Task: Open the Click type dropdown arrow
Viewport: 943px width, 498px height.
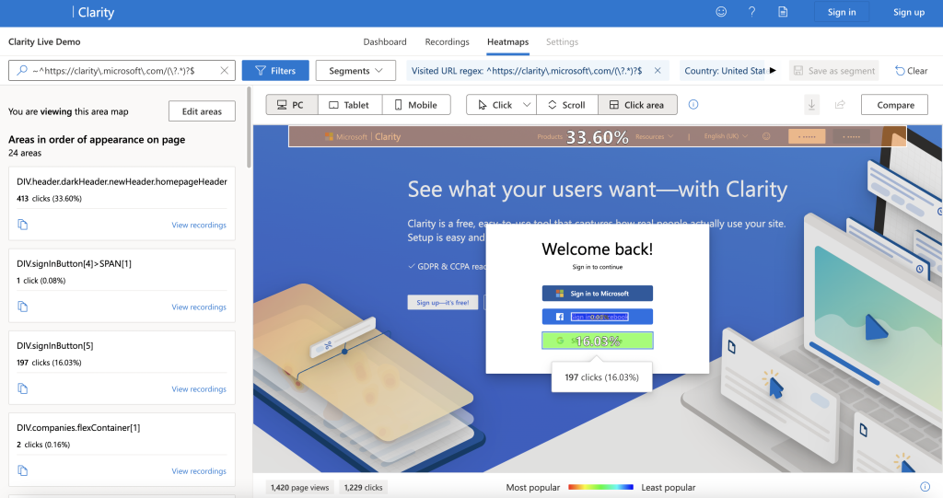Action: click(x=527, y=105)
